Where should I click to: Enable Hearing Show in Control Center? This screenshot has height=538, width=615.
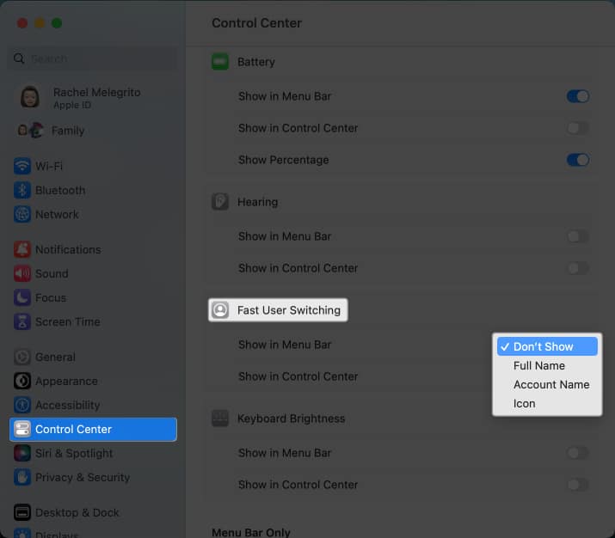[x=578, y=268]
